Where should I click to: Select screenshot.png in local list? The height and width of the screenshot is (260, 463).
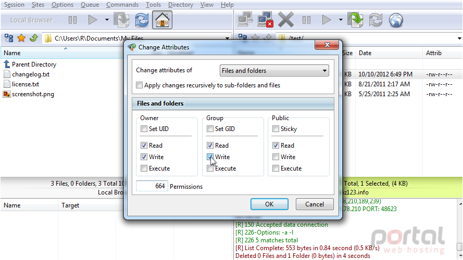coord(33,94)
